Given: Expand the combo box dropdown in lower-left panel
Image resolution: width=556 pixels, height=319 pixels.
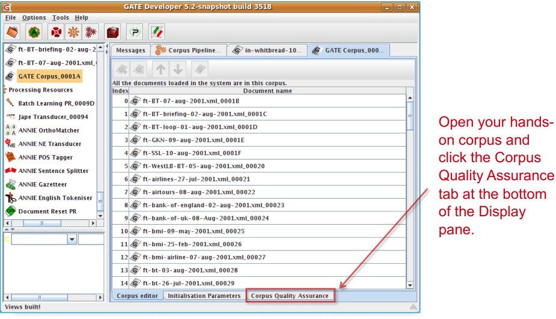Looking at the screenshot, I should pos(72,239).
